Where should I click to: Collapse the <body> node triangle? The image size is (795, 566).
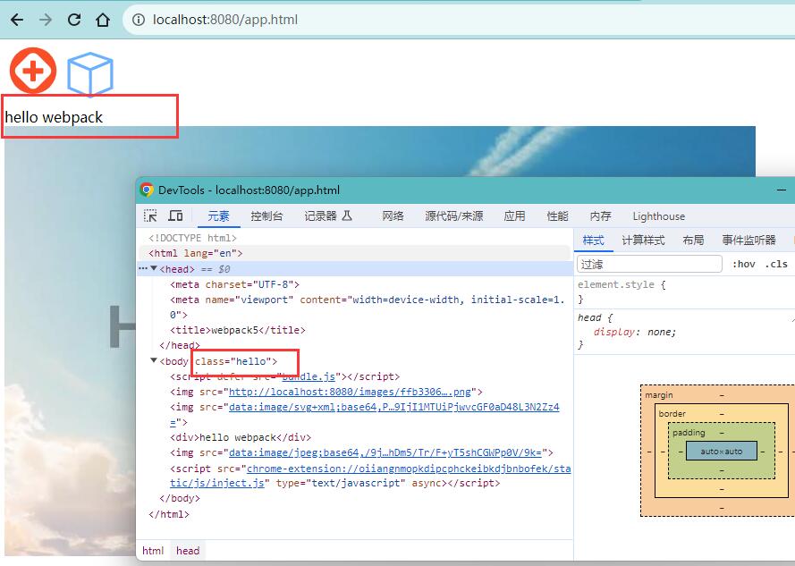coord(153,360)
